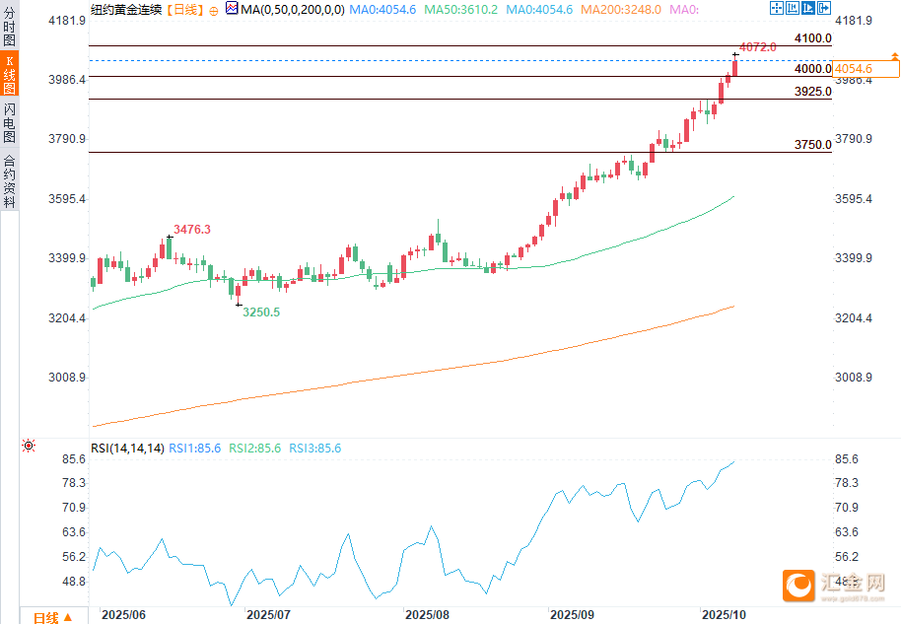Click the orange circle icon beside 日线
901x624 pixels.
(214, 10)
